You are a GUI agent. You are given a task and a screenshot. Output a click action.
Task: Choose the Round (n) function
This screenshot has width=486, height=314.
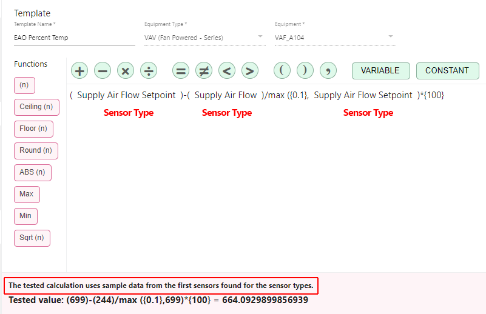tap(36, 150)
